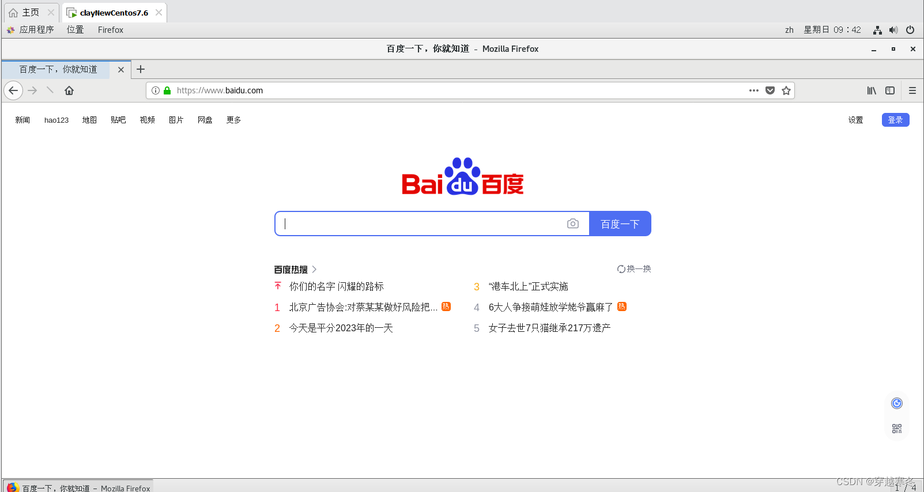
Task: Click the Firefox forward arrow button
Action: (32, 90)
